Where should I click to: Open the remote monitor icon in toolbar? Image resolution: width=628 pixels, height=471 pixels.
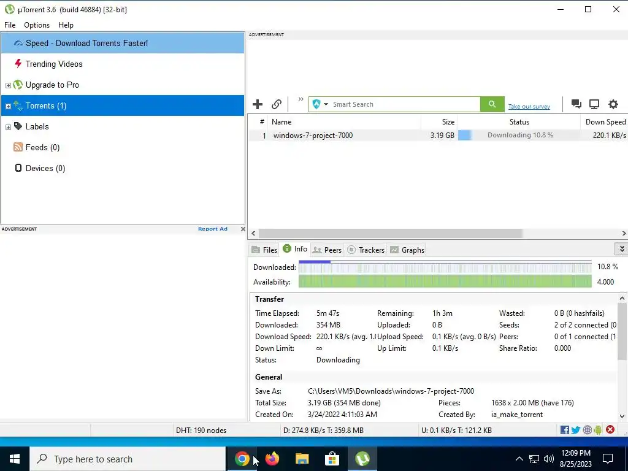tap(594, 104)
